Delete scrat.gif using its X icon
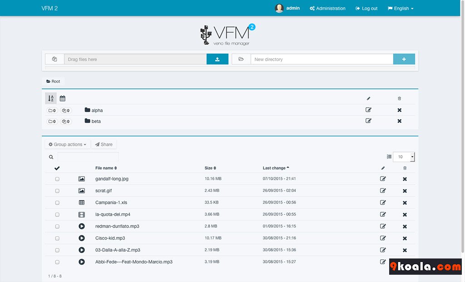465x282 pixels. point(405,191)
